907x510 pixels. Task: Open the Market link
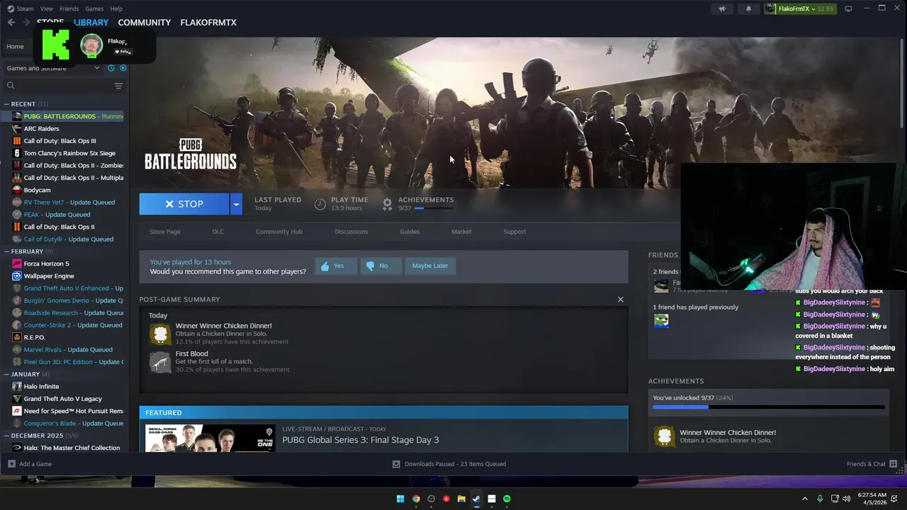click(x=461, y=232)
